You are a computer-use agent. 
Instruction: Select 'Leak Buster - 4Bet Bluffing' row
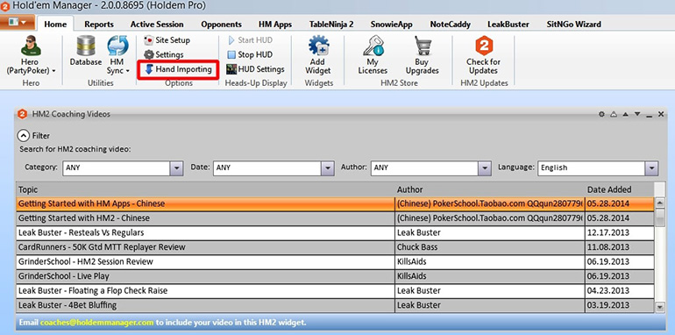[x=336, y=305]
